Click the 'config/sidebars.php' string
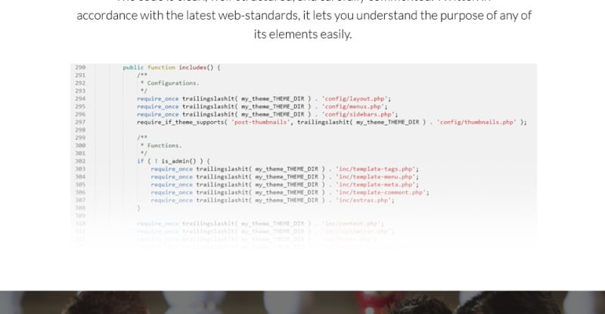This screenshot has height=314, width=605. 358,114
